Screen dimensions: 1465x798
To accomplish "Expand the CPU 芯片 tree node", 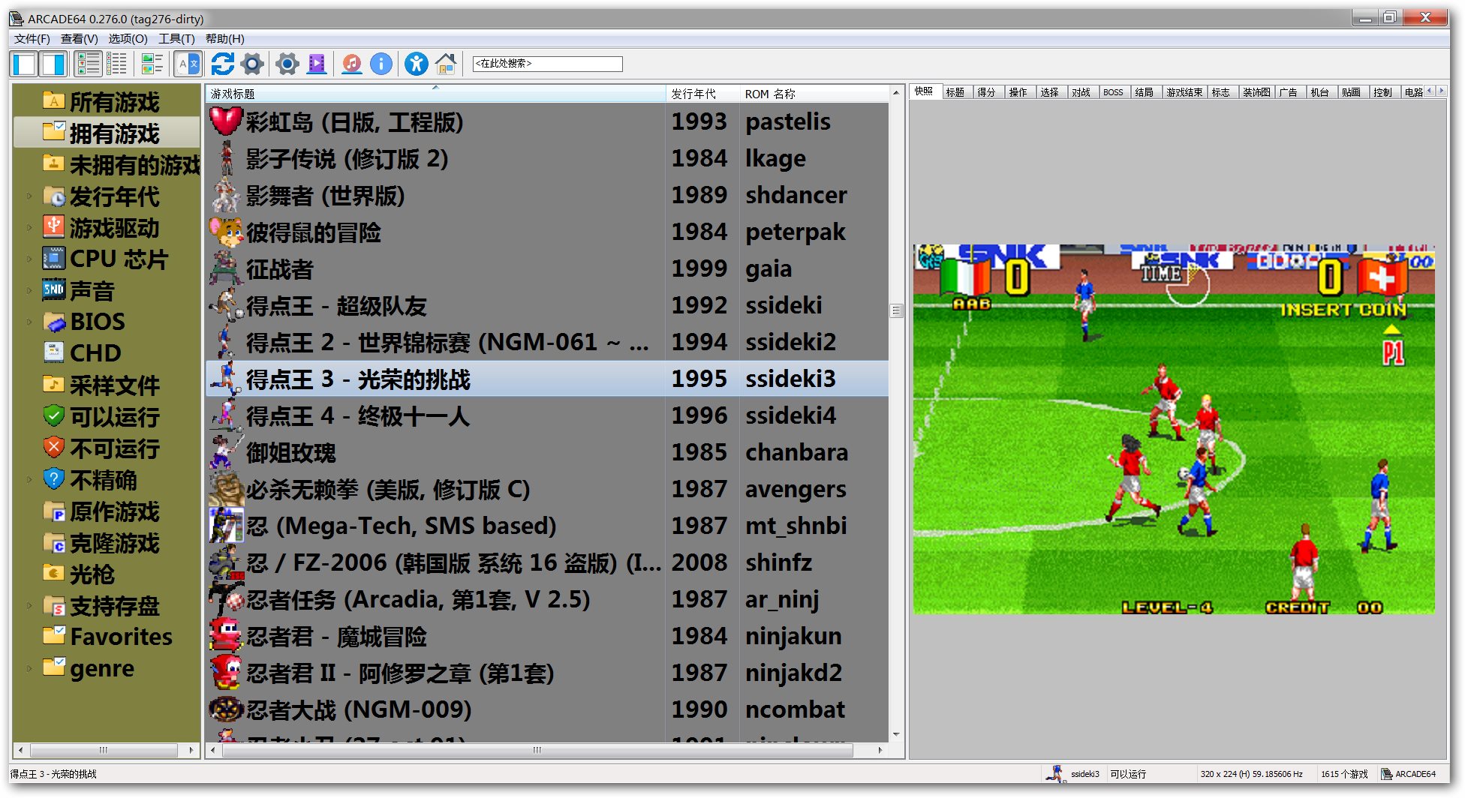I will click(x=29, y=259).
